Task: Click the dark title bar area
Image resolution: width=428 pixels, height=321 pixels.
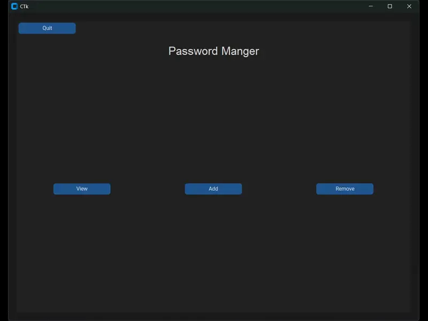Action: (x=214, y=6)
